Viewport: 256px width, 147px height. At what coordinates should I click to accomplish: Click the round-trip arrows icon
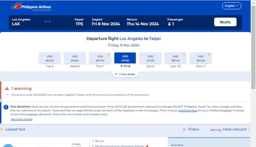pyautogui.click(x=48, y=21)
